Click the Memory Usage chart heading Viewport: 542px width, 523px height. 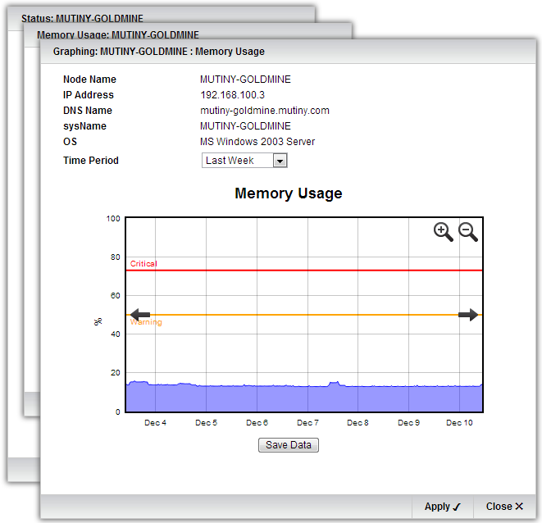click(x=288, y=194)
